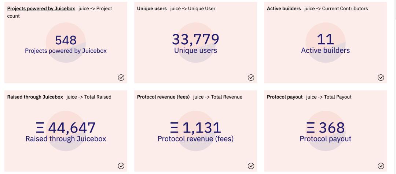This screenshot has width=396, height=174.
Task: Click the checkmark icon on Protocol revenue (fees) card
Action: pos(251,166)
